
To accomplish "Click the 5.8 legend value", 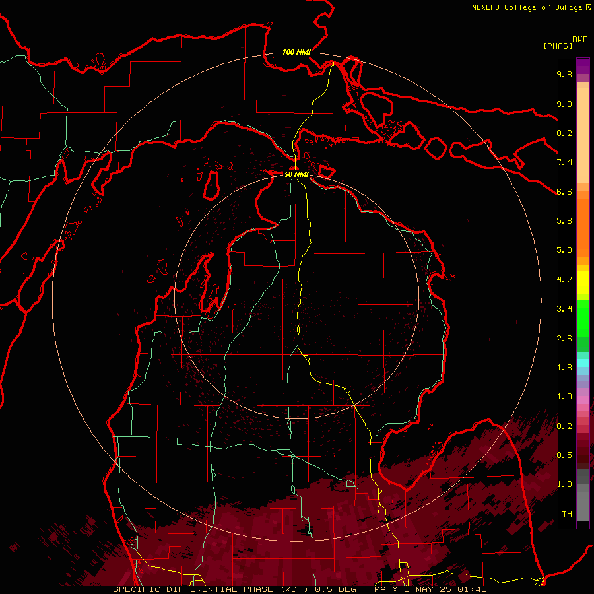I will pyautogui.click(x=564, y=221).
